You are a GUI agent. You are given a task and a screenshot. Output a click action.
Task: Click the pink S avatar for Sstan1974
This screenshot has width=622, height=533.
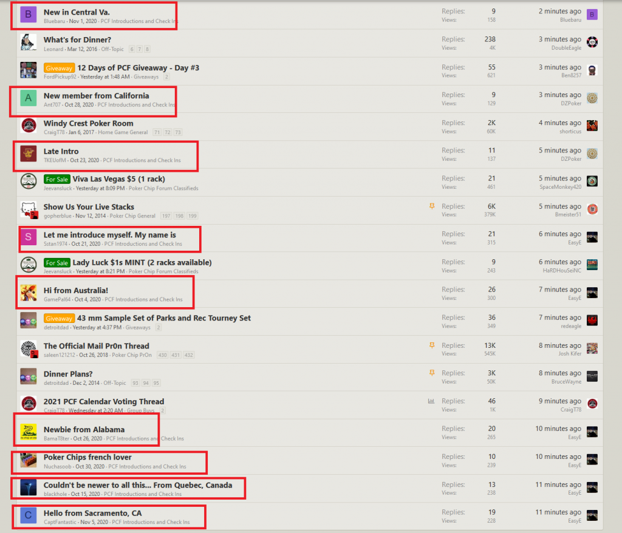(x=29, y=237)
